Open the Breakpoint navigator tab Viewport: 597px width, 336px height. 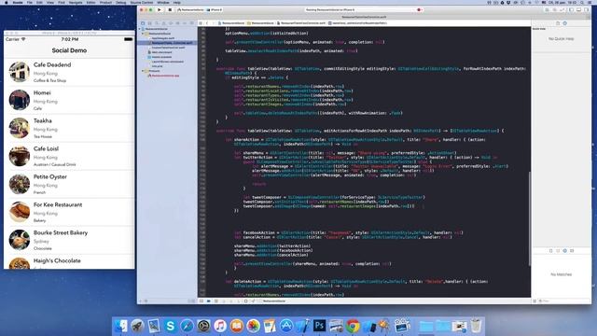click(x=185, y=23)
